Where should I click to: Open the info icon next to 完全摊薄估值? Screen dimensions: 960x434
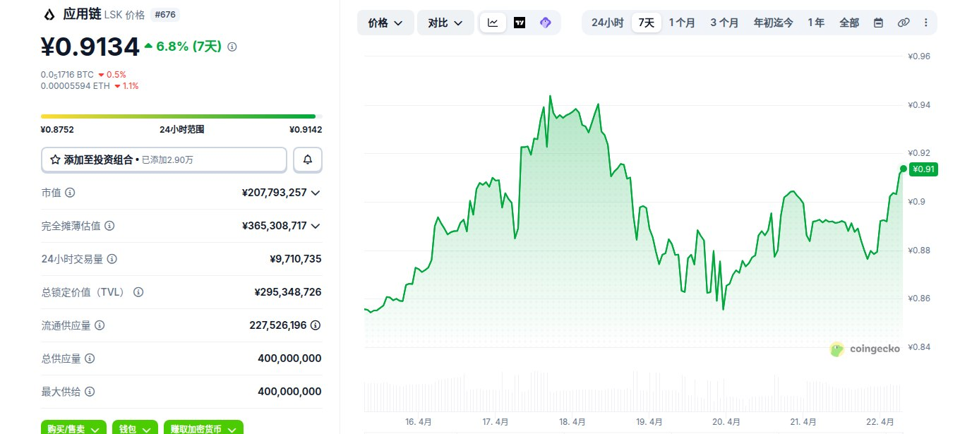[109, 226]
